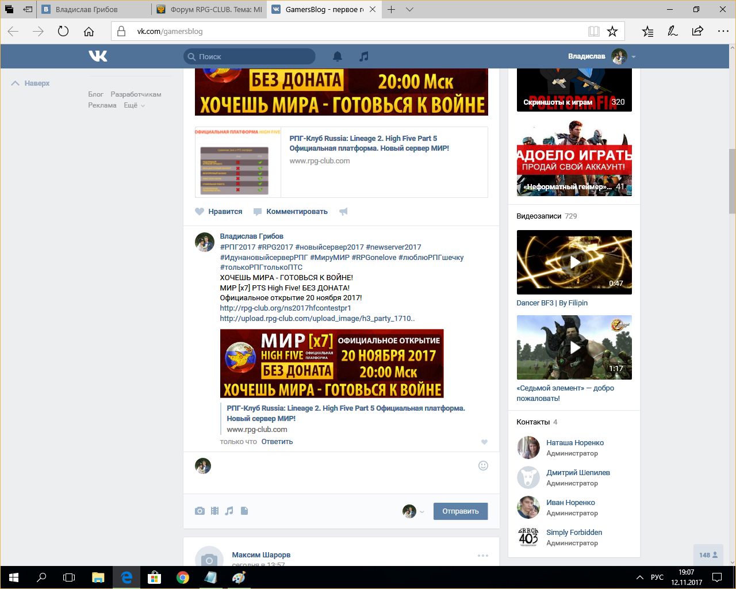Image resolution: width=736 pixels, height=589 pixels.
Task: Open the rpg-club.org/ns2017hfcontestpr1 link
Action: 286,308
